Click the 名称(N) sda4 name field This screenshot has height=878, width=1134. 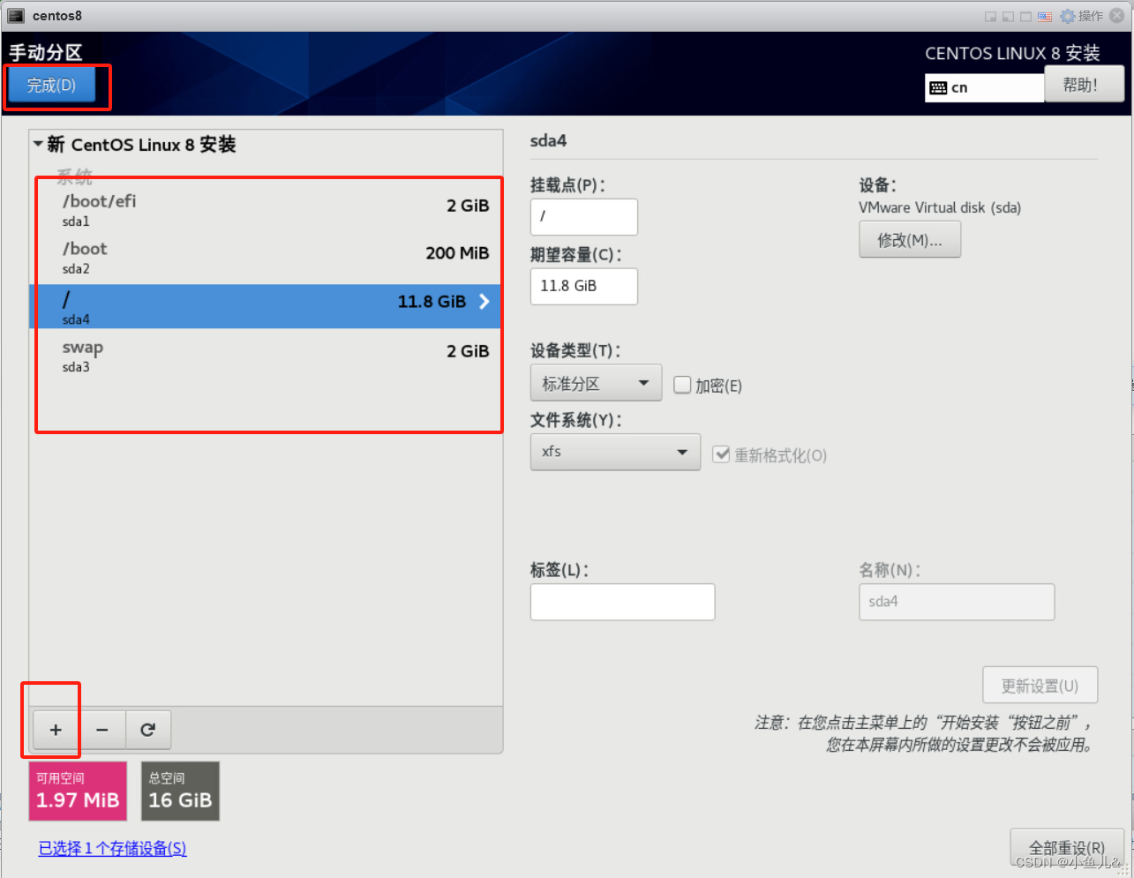[957, 602]
